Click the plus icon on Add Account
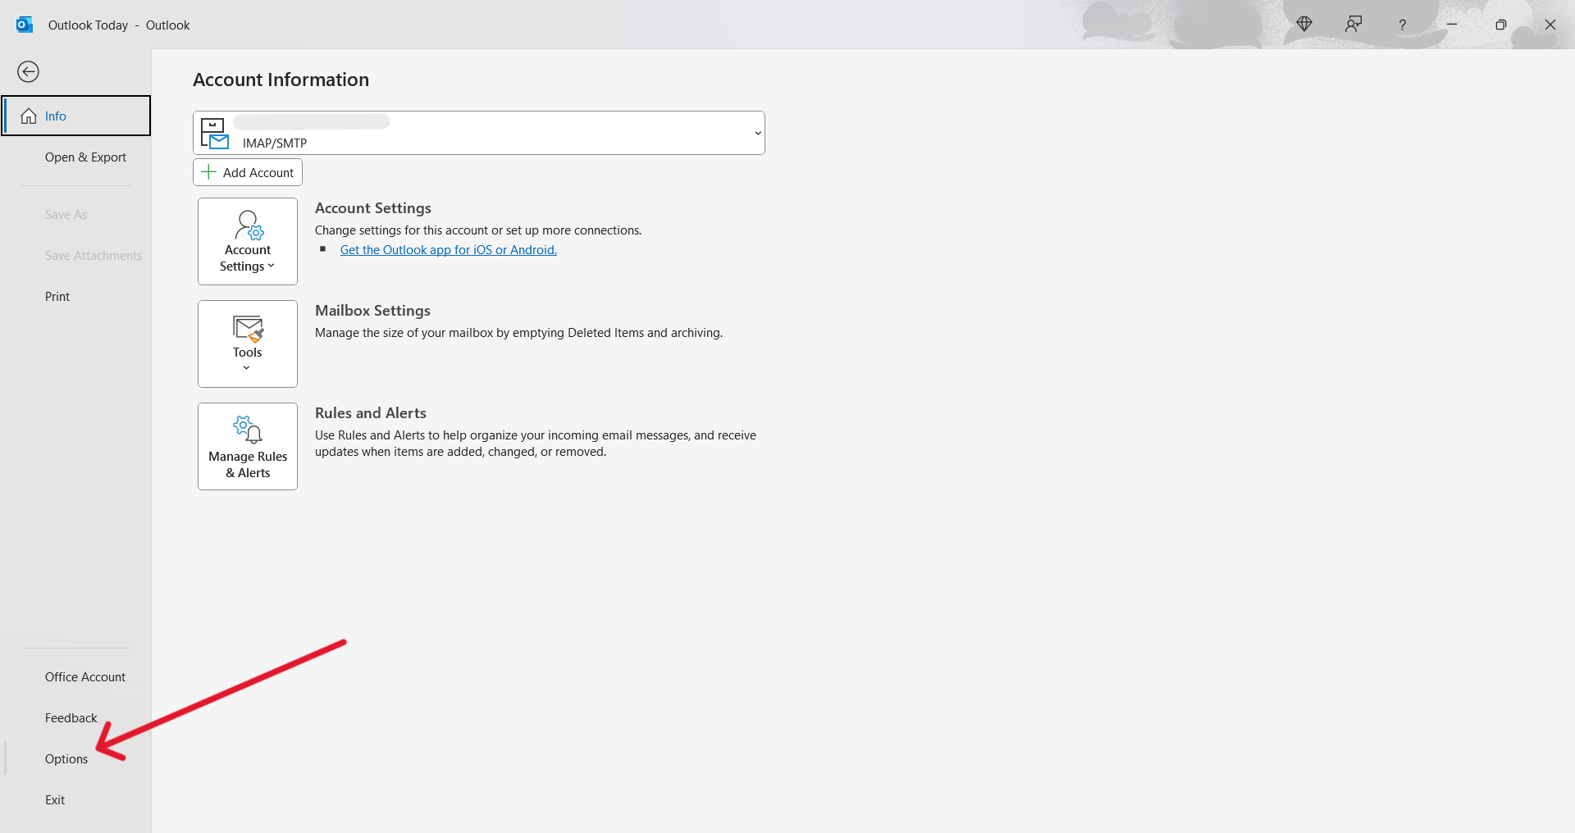Screen dimensions: 1575x833 (x=208, y=172)
